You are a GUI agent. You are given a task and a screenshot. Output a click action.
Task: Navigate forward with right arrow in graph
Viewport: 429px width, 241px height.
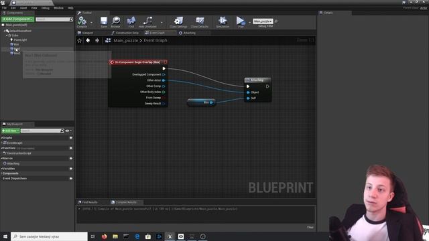pyautogui.click(x=97, y=40)
